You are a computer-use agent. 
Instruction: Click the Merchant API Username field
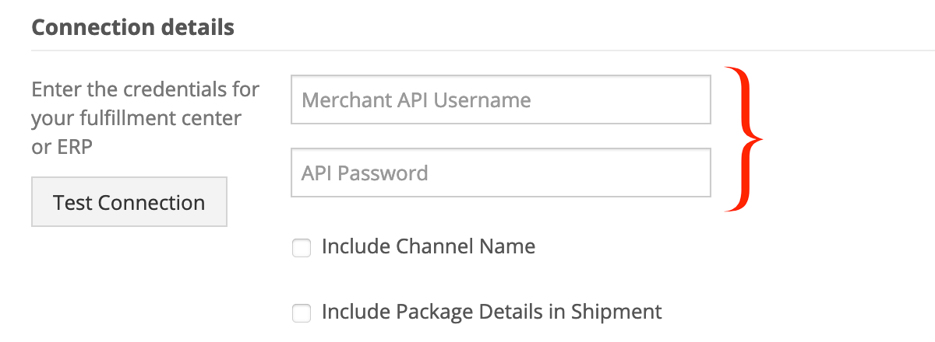501,99
